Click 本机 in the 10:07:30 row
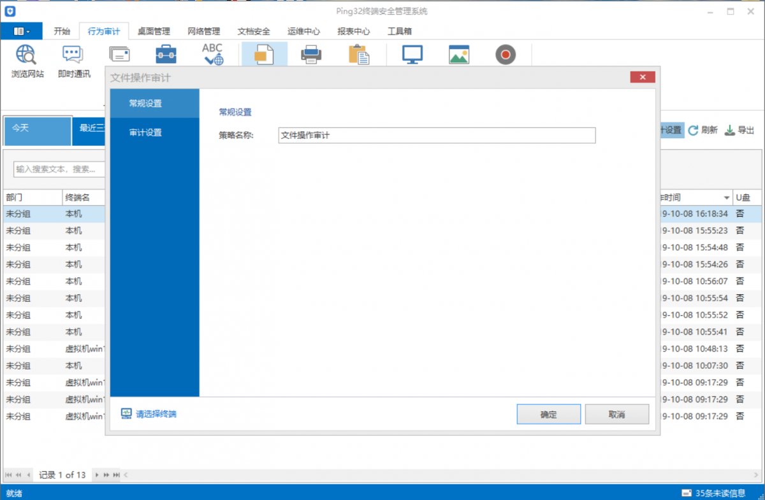This screenshot has width=765, height=500. click(73, 366)
